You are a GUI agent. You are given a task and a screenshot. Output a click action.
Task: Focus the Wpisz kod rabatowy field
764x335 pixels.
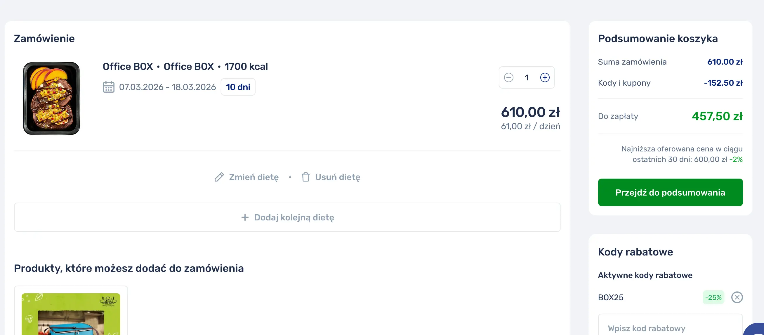pos(670,328)
